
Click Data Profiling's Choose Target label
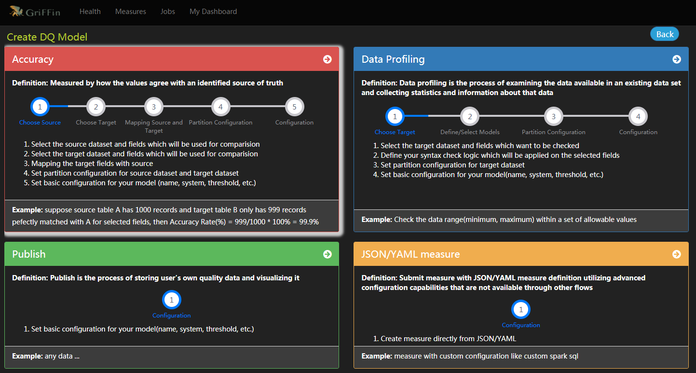tap(395, 132)
